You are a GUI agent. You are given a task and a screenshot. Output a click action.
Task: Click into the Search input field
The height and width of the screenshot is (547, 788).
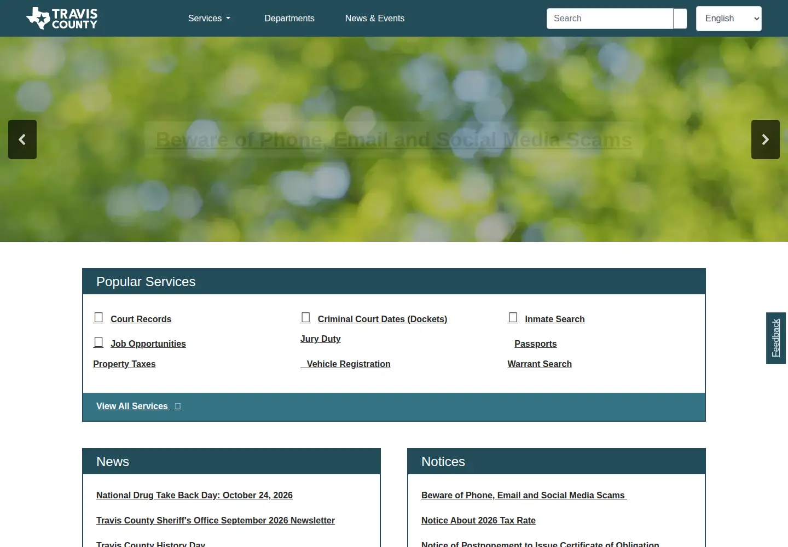(x=610, y=19)
